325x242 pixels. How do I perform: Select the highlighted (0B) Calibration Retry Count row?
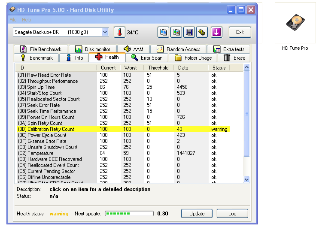pos(124,129)
